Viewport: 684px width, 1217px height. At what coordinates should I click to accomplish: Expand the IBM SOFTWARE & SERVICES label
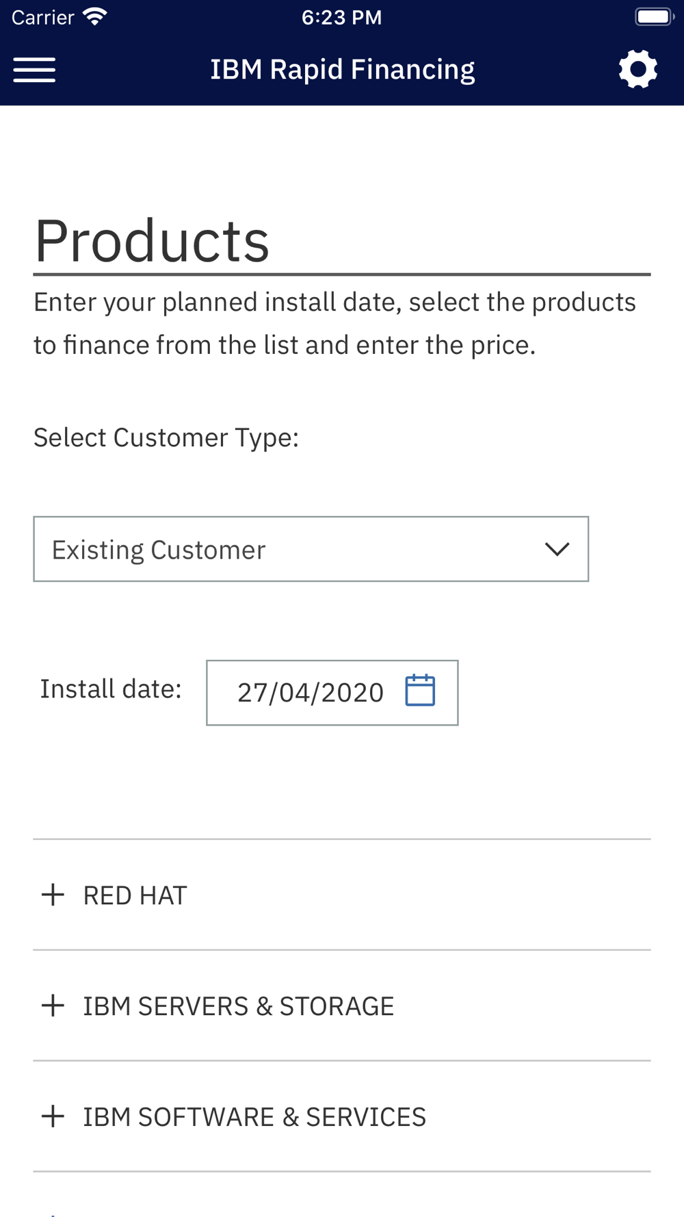click(254, 1117)
